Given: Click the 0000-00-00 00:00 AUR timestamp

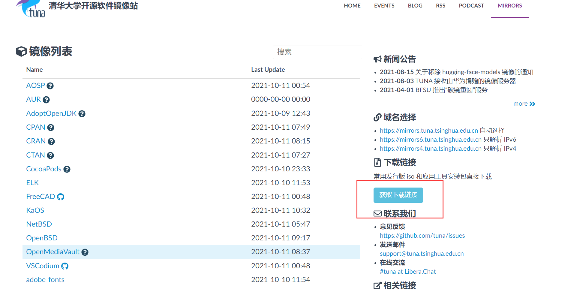Looking at the screenshot, I should pos(281,99).
